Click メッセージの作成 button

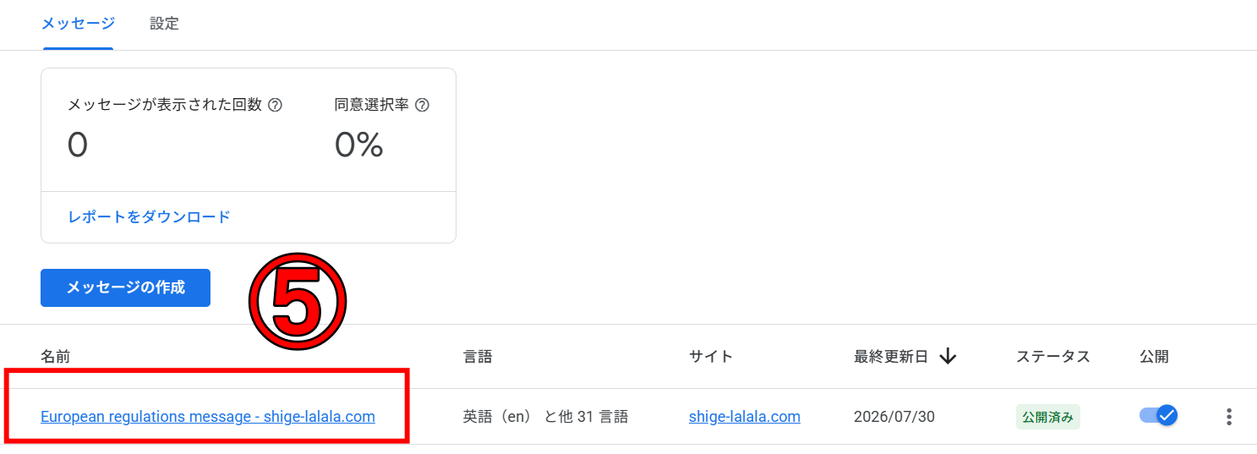click(x=125, y=287)
